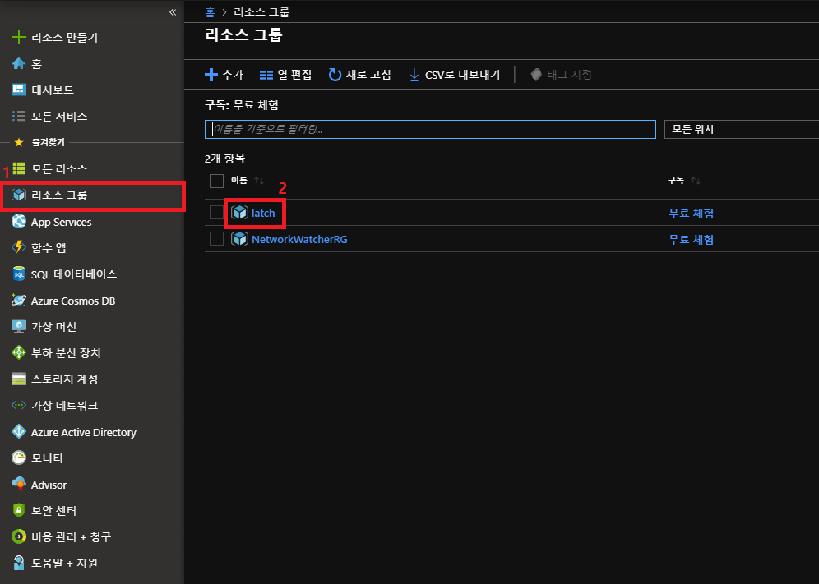
Task: Open the 모든 위치 location dropdown
Action: pos(741,129)
